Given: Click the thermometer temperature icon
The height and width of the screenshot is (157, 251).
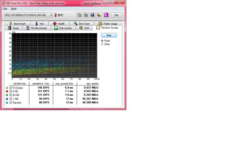Looking at the screenshot, I should click(x=56, y=15).
